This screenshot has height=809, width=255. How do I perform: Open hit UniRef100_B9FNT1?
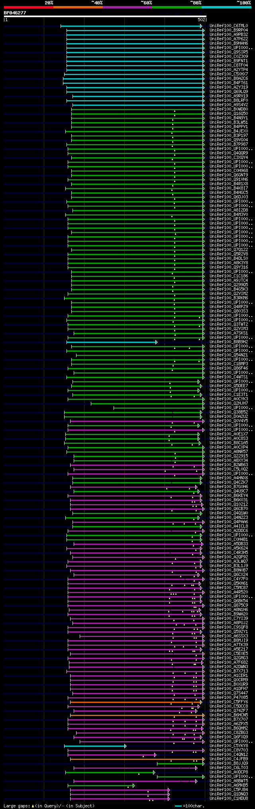click(229, 61)
